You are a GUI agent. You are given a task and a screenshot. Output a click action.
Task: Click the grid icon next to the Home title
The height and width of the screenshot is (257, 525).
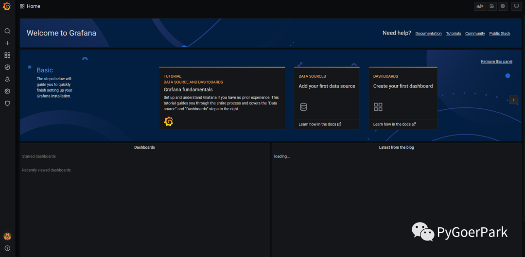[22, 6]
